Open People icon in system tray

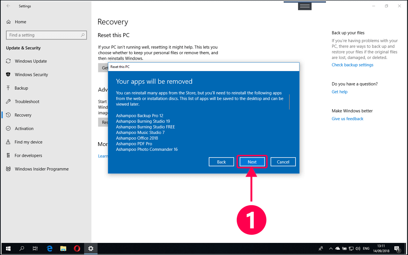tap(321, 249)
